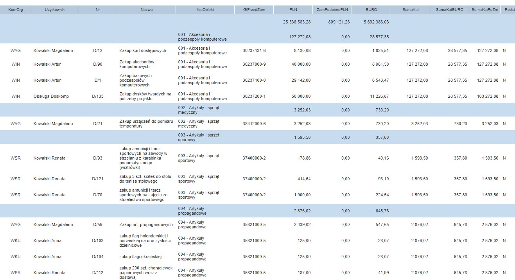Click 'zakup 3 szt. siatek do stołu' cell
The image size is (515, 280).
coord(145,179)
